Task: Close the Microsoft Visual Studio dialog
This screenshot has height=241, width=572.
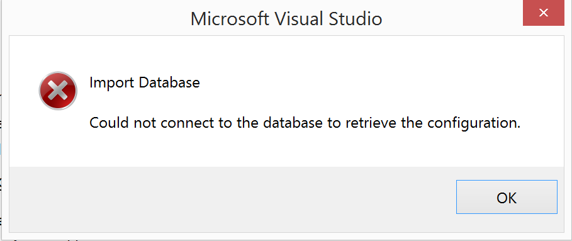Action: click(544, 13)
